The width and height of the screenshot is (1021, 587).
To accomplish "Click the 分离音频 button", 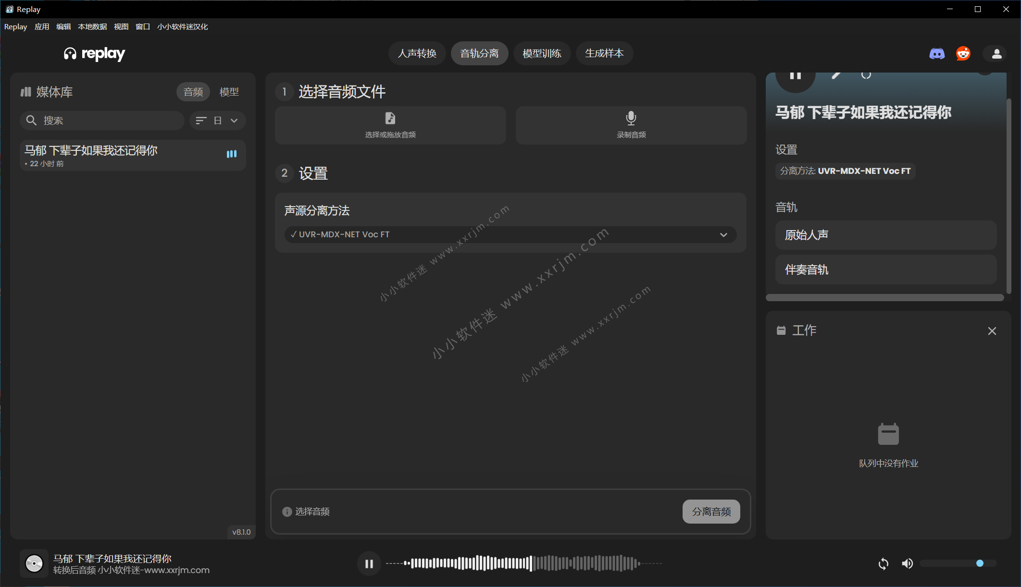I will [711, 512].
